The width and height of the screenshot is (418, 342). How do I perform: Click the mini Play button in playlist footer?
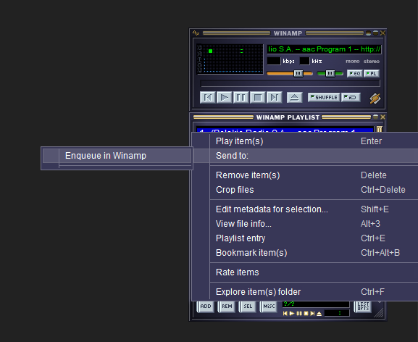(x=292, y=314)
